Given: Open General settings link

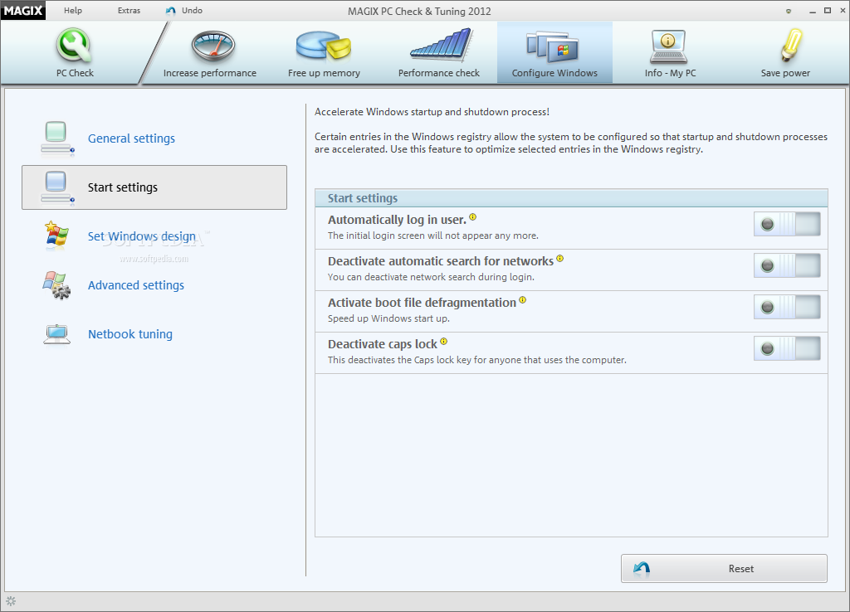Looking at the screenshot, I should (x=132, y=138).
